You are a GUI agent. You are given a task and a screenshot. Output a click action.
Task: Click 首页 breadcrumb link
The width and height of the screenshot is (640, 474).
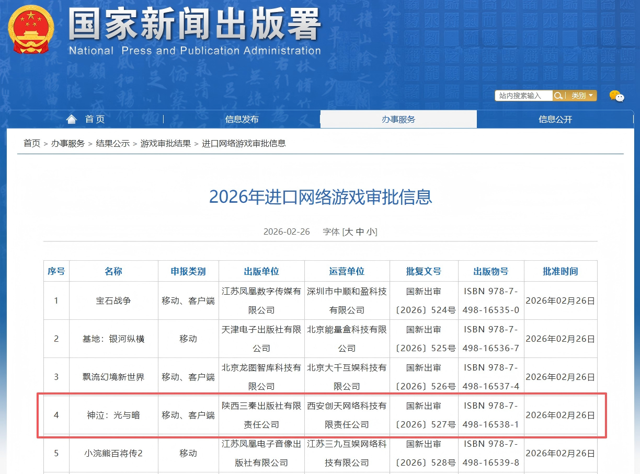32,143
